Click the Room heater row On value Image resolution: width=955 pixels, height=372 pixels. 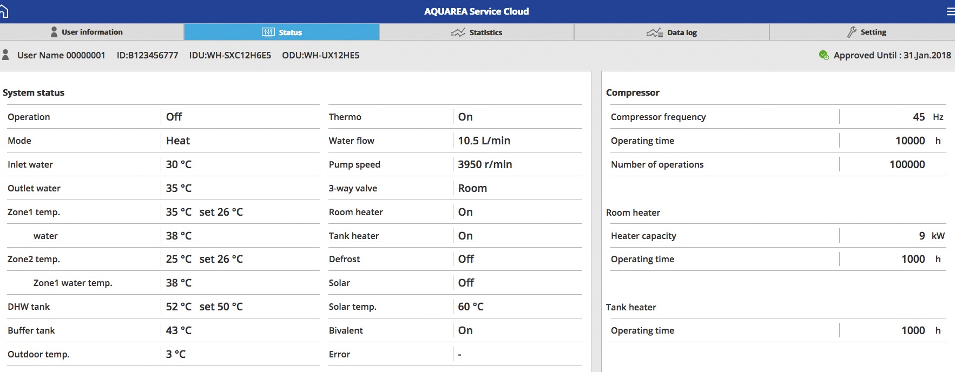click(465, 212)
